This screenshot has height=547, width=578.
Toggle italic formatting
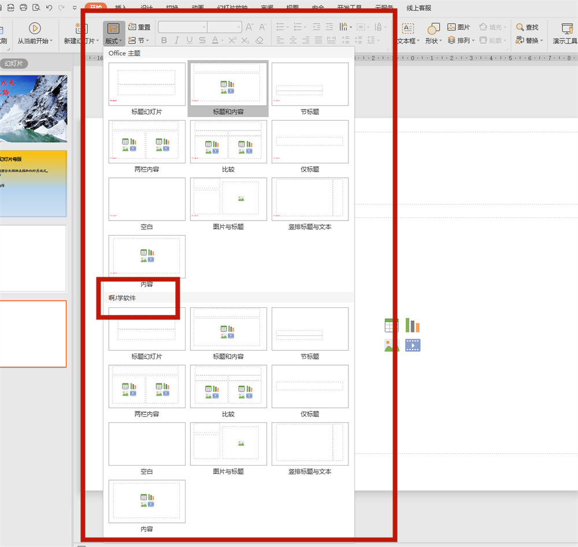coord(176,40)
